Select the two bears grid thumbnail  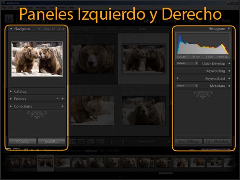(x=144, y=59)
